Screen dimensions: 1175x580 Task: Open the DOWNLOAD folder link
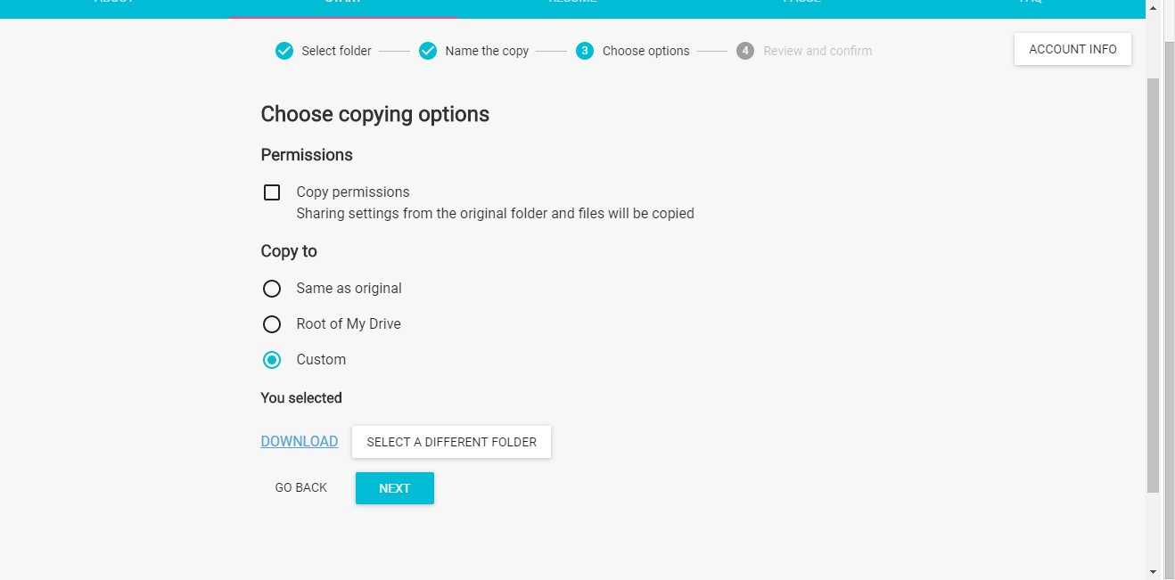[x=300, y=442]
